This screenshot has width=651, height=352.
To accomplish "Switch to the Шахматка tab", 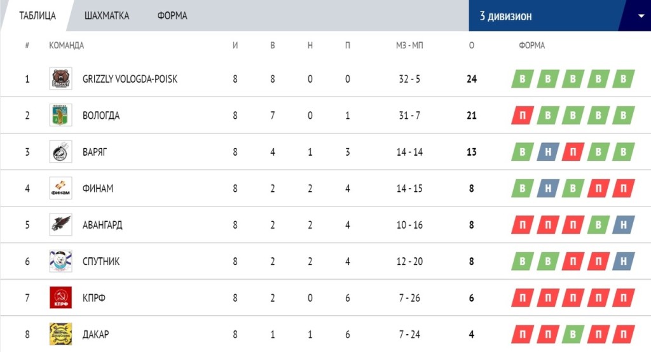I will point(107,16).
